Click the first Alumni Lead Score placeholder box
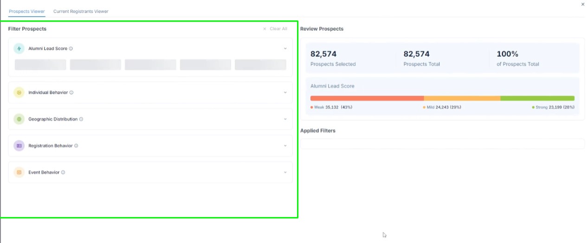The image size is (588, 243). click(40, 64)
